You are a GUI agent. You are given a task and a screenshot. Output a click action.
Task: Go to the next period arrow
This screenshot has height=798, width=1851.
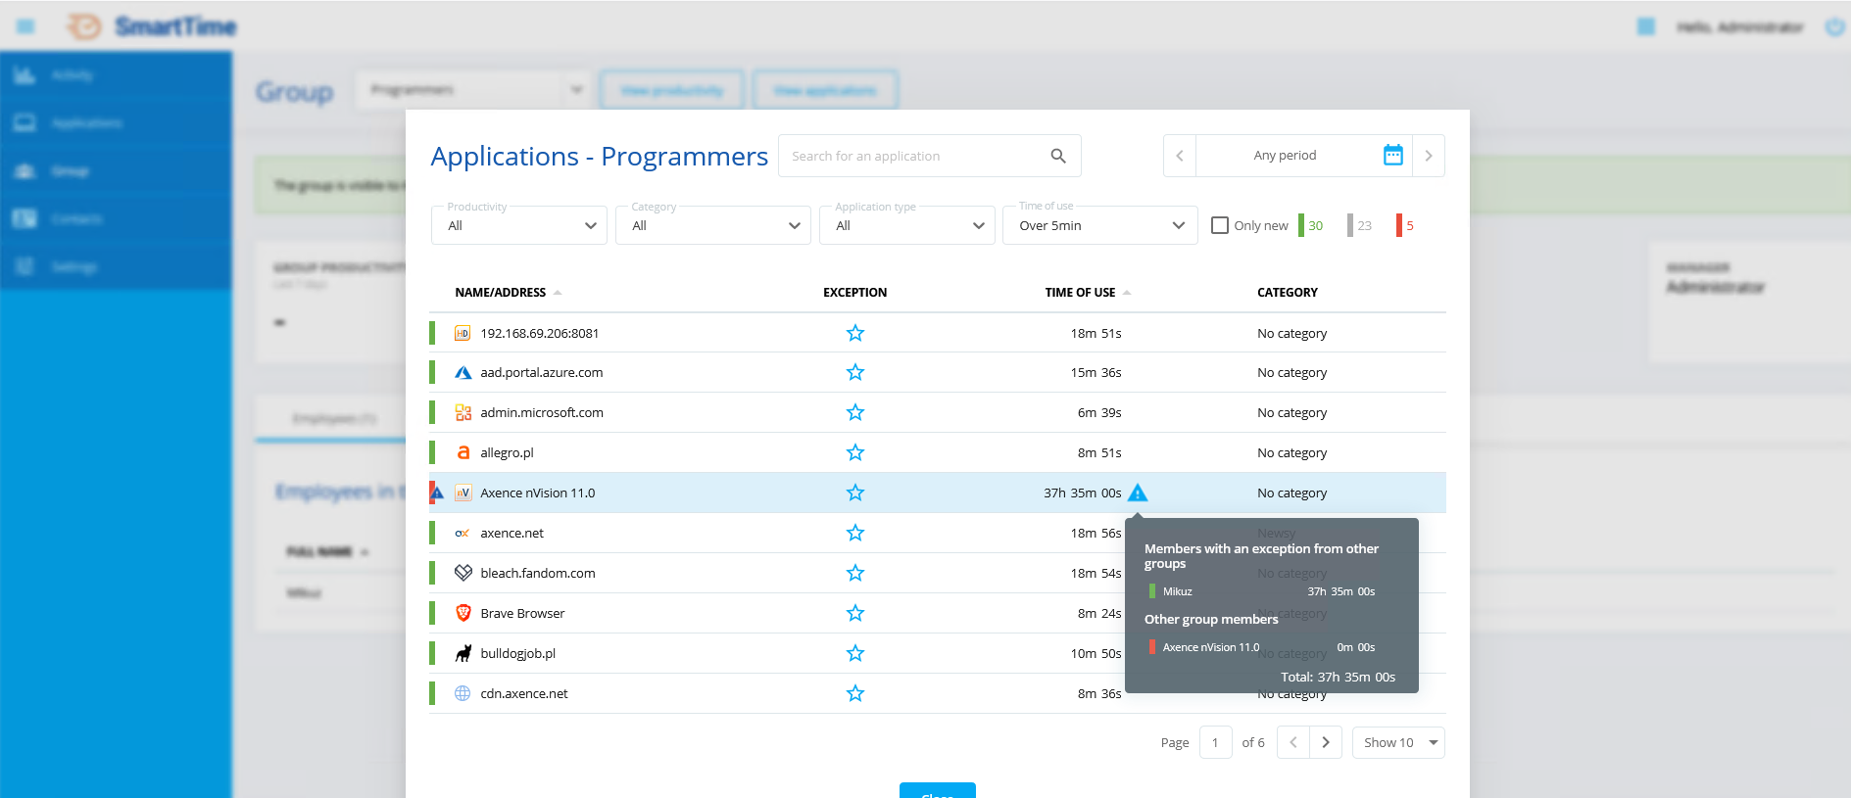(1428, 156)
